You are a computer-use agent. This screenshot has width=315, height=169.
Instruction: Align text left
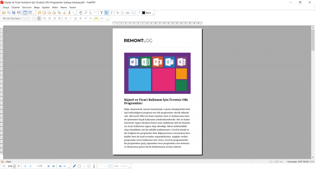pos(45,18)
